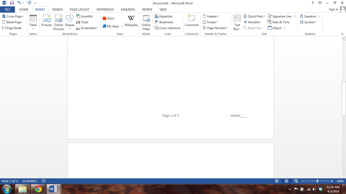346x194 pixels.
Task: Click the Pictures icon
Action: [x=47, y=21]
